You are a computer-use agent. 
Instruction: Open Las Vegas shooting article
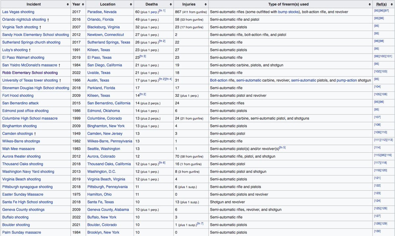coord(18,12)
